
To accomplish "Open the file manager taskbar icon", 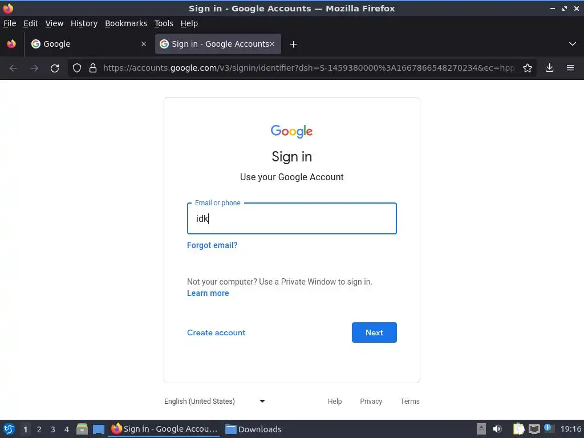I will click(x=82, y=429).
